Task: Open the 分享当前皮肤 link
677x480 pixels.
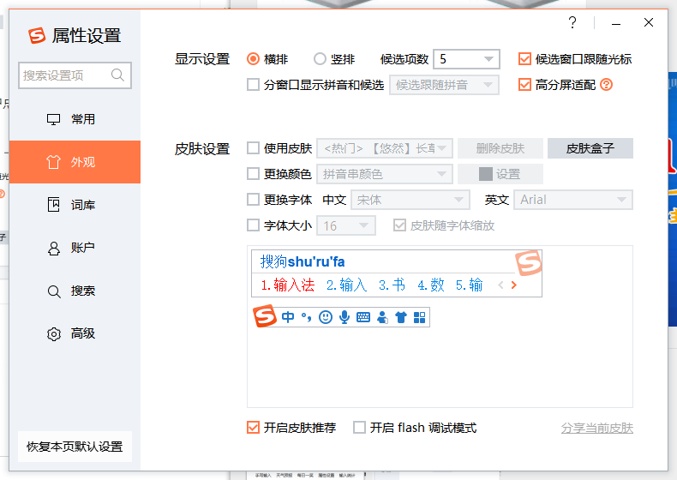Action: click(597, 429)
